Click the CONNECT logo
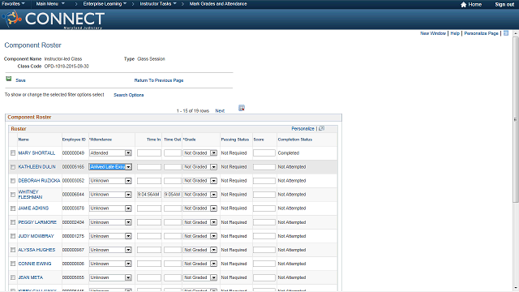This screenshot has width=519, height=292. (x=54, y=19)
